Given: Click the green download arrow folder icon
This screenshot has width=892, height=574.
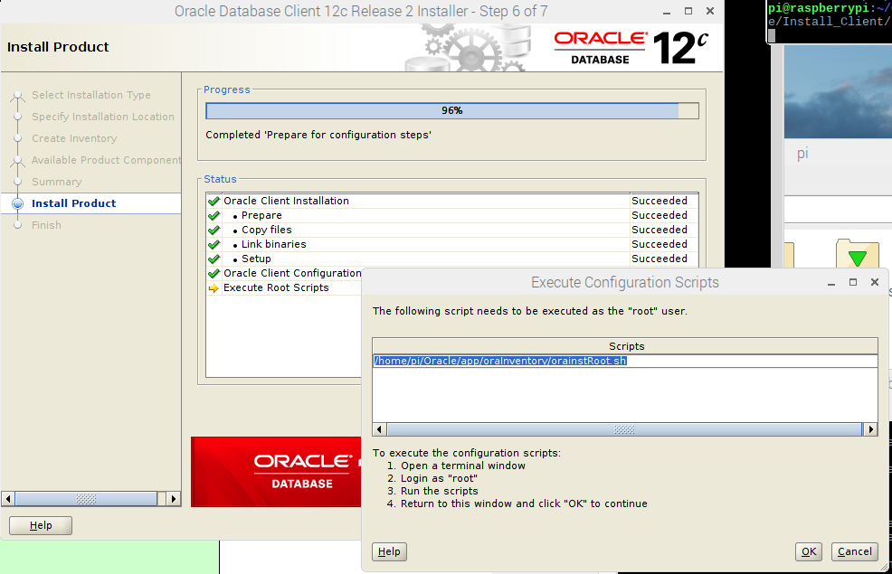Looking at the screenshot, I should tap(858, 254).
